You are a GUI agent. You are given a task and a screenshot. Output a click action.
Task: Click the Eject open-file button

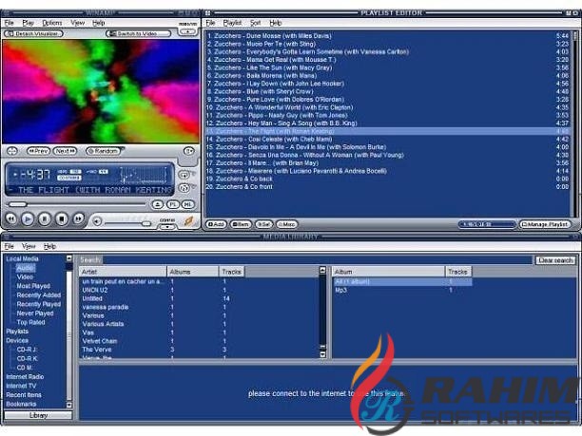point(157,204)
